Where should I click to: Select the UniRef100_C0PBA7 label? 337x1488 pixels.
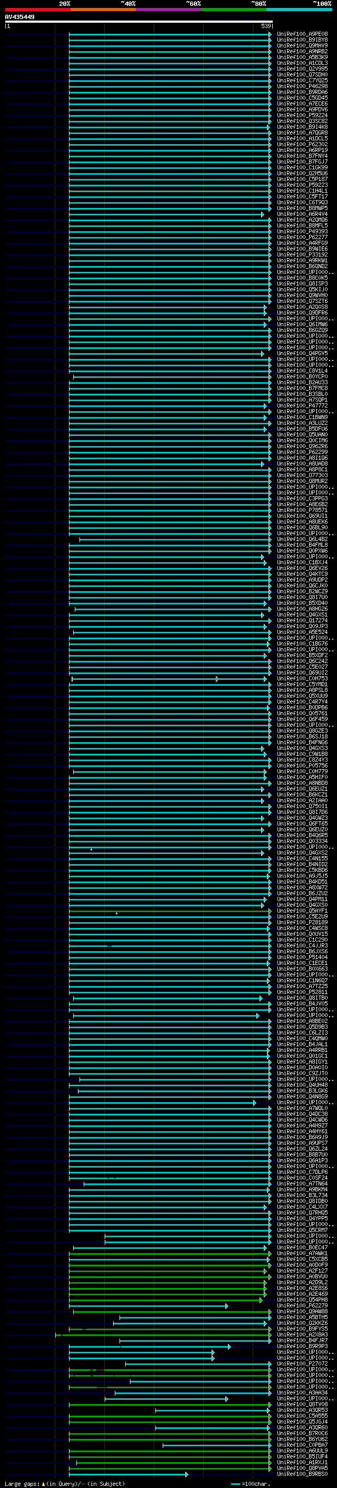point(302,1445)
